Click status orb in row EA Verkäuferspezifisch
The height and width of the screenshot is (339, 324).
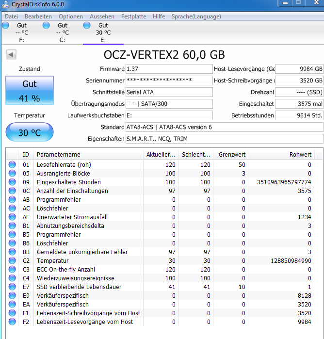click(12, 304)
